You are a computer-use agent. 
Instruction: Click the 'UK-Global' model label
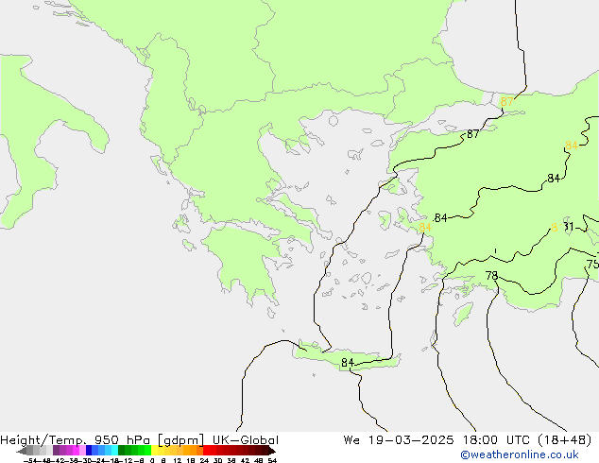[246, 440]
